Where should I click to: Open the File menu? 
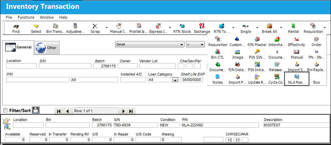pyautogui.click(x=9, y=17)
